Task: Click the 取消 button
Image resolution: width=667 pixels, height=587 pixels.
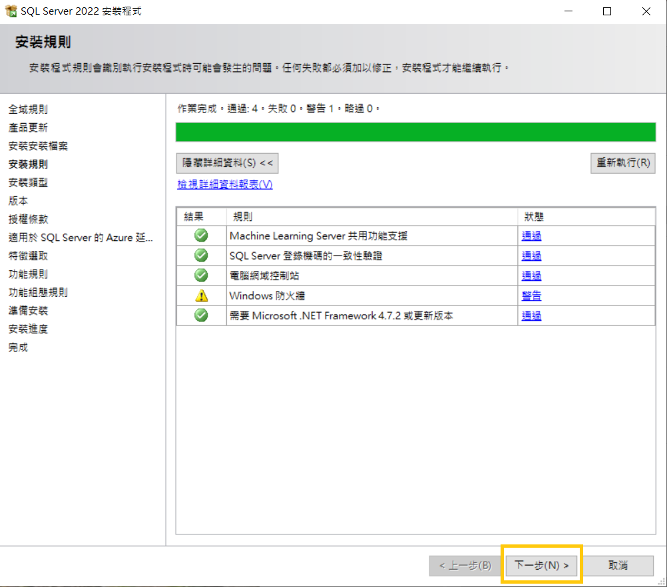Action: click(x=618, y=565)
